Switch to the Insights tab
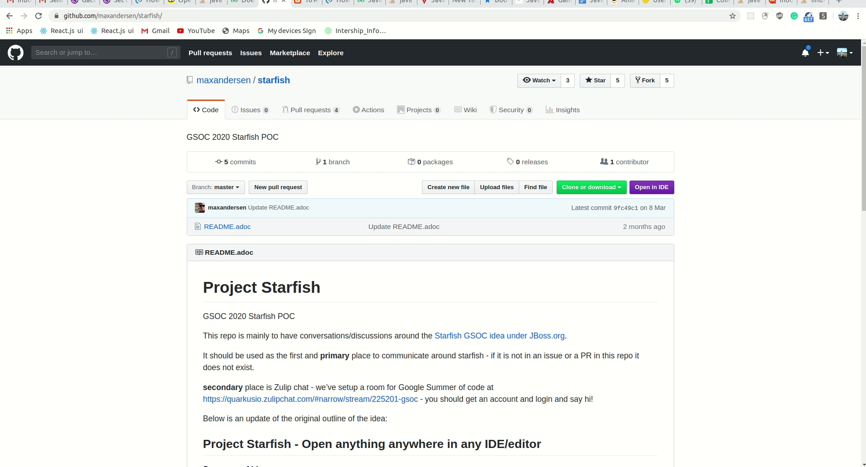The image size is (866, 467). coord(563,110)
